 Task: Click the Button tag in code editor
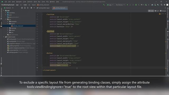click(50, 53)
